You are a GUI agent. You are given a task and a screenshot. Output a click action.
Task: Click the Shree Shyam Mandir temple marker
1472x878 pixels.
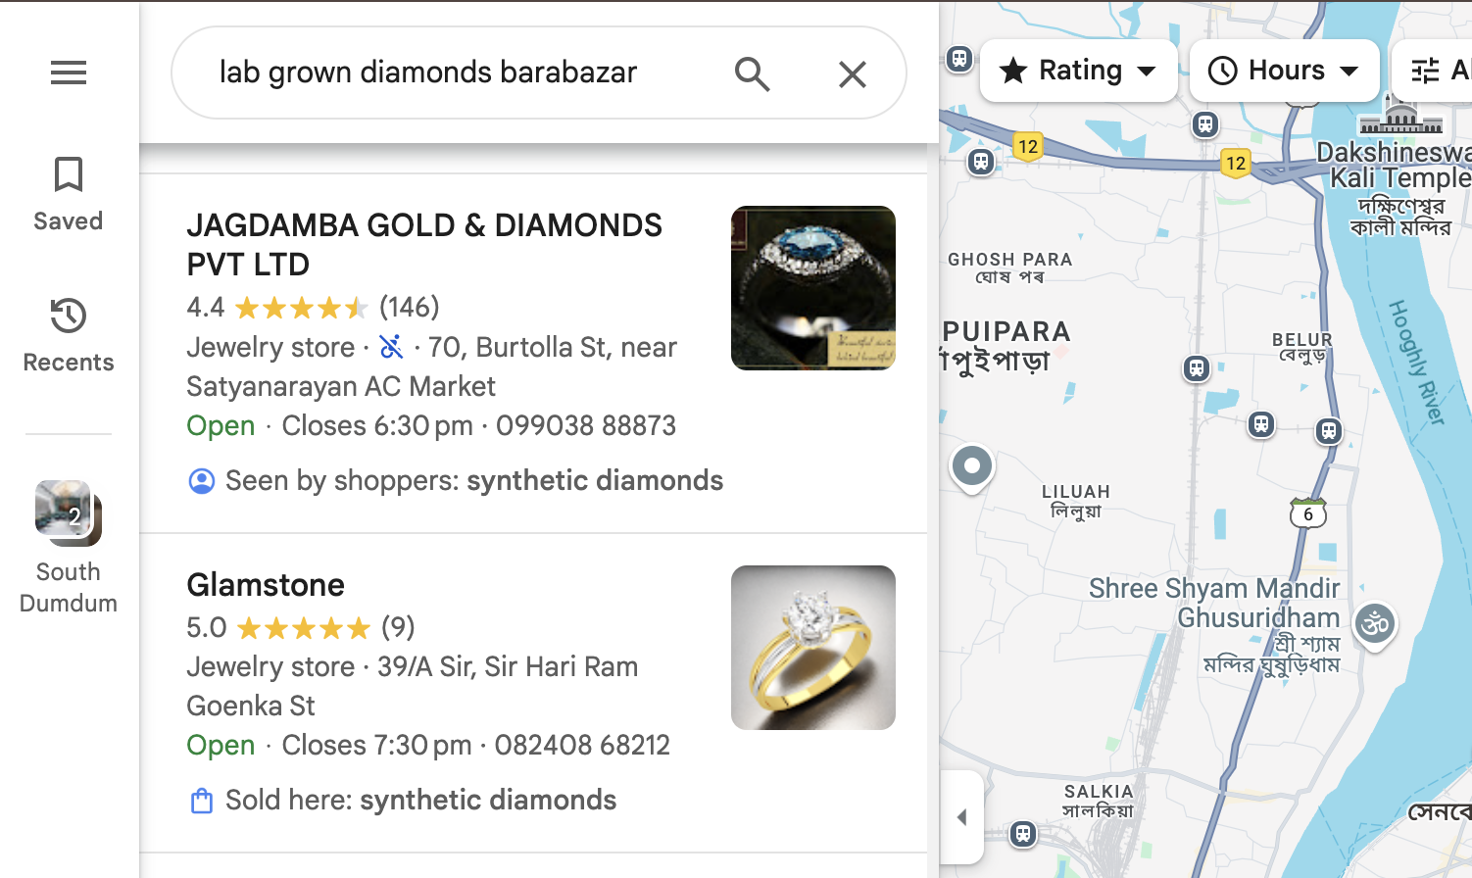1375,622
